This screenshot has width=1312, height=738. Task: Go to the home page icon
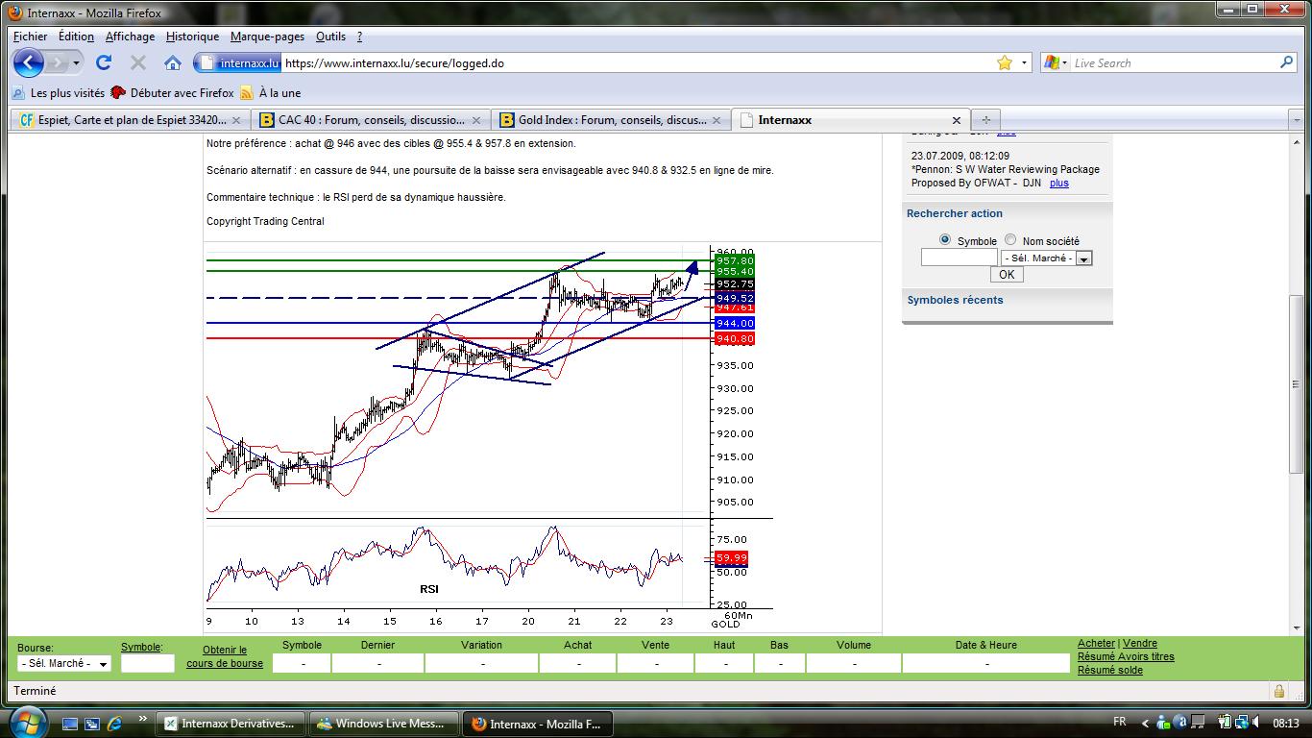[173, 63]
